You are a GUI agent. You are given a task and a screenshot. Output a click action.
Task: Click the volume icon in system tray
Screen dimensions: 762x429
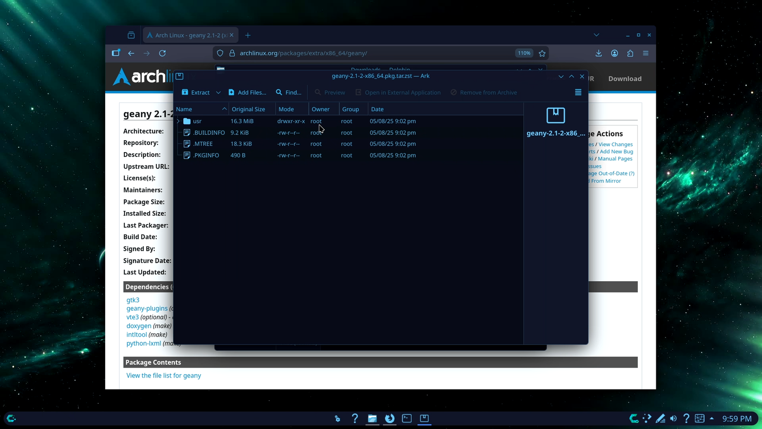673,419
